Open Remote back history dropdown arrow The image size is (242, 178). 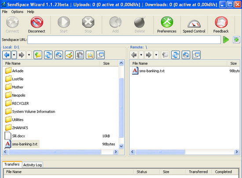pyautogui.click(x=141, y=55)
